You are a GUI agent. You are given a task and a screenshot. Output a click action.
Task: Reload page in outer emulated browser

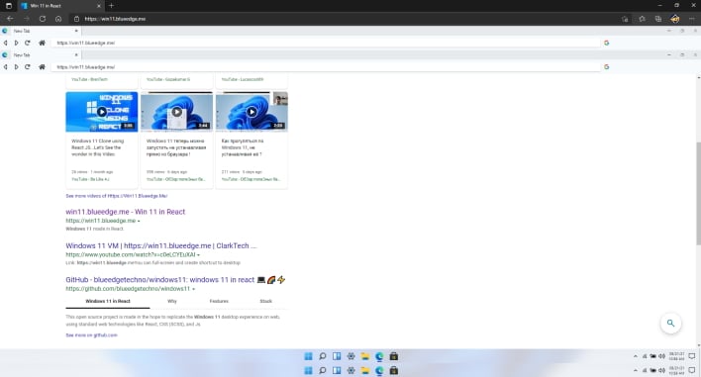point(28,43)
